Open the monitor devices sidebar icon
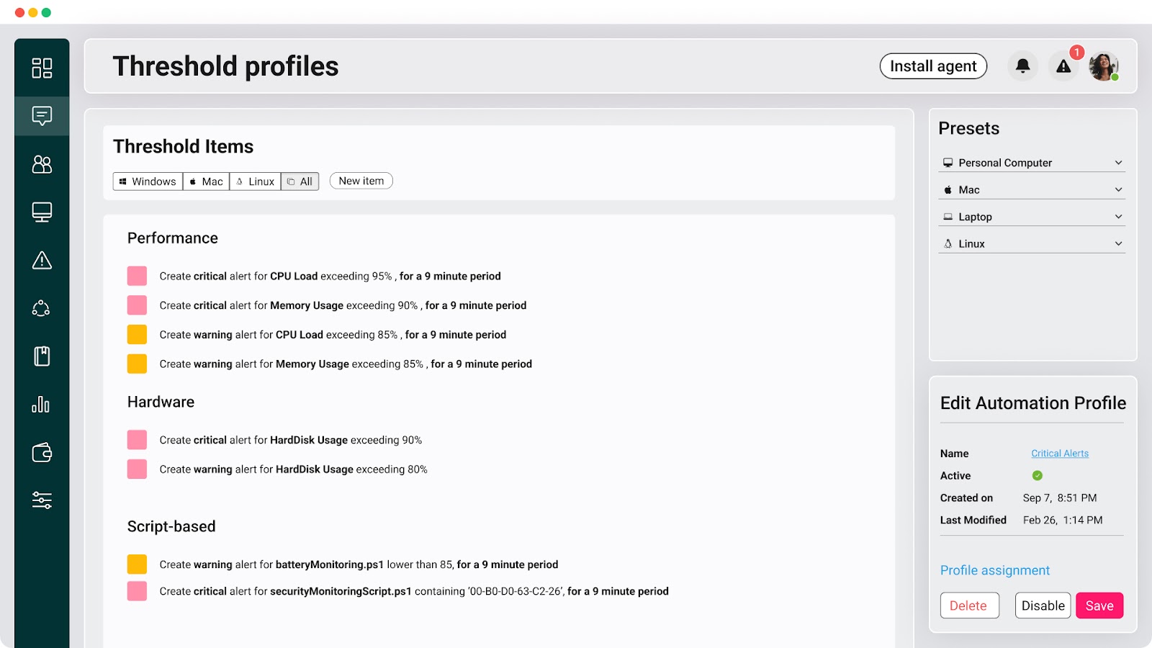 click(42, 212)
